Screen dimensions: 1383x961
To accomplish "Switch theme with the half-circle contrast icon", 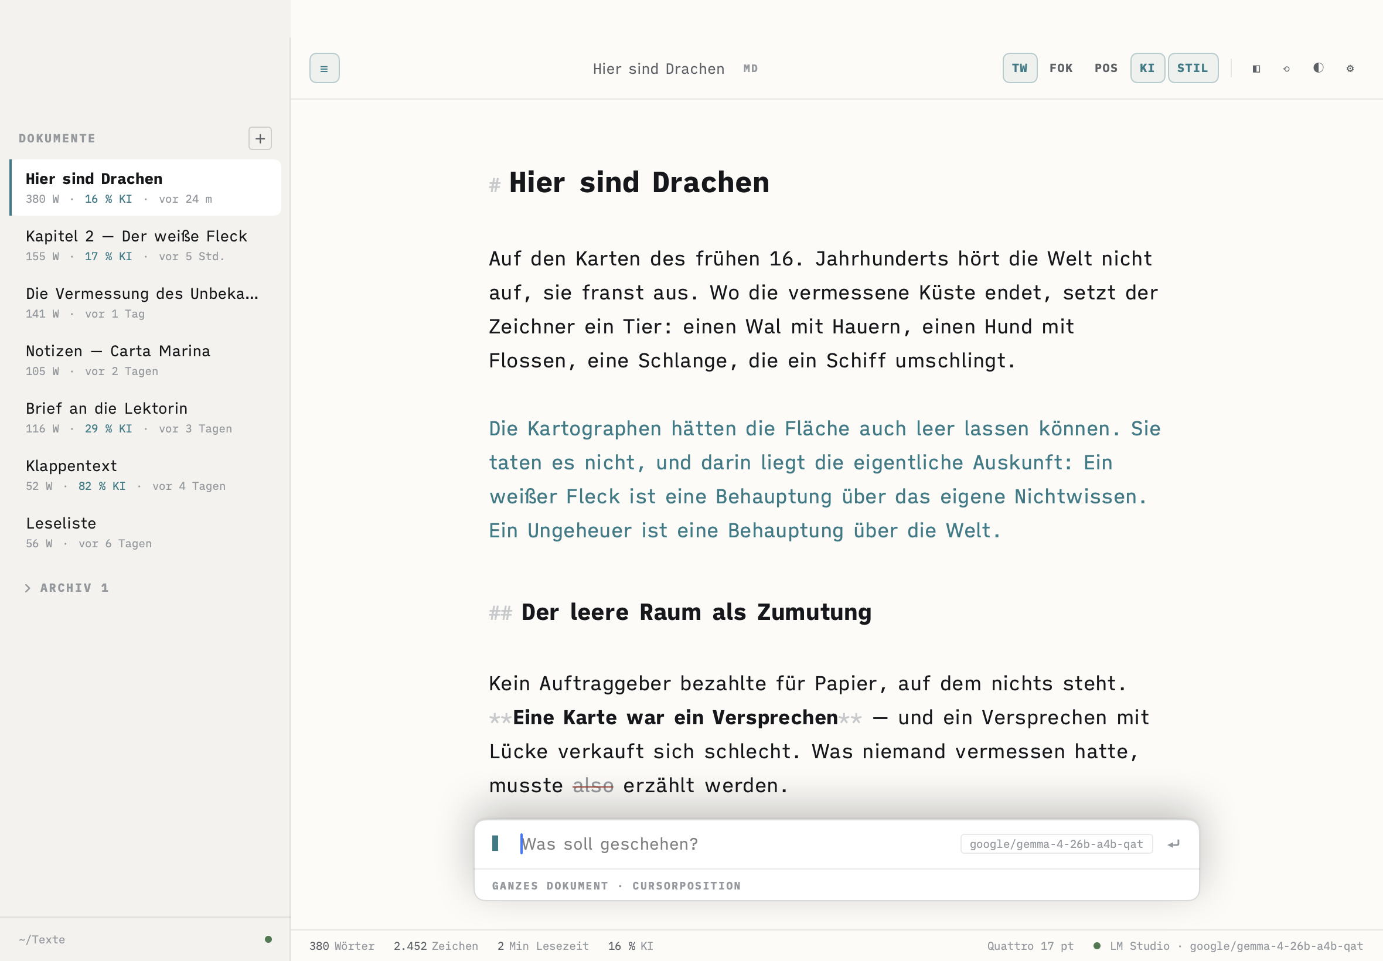I will coord(1318,68).
